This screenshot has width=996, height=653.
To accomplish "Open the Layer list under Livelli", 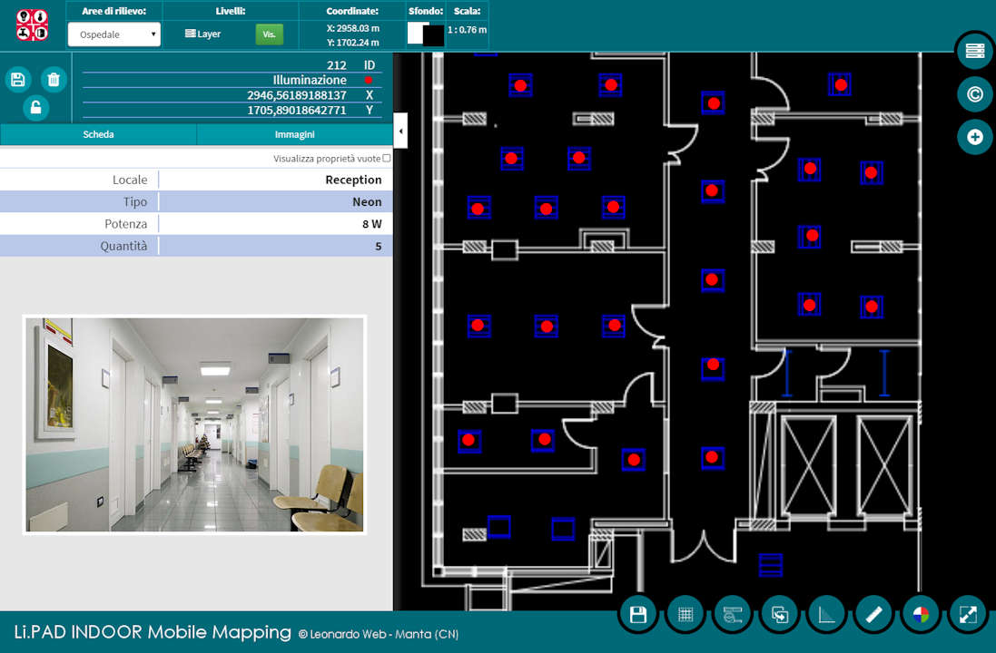I will pyautogui.click(x=203, y=34).
